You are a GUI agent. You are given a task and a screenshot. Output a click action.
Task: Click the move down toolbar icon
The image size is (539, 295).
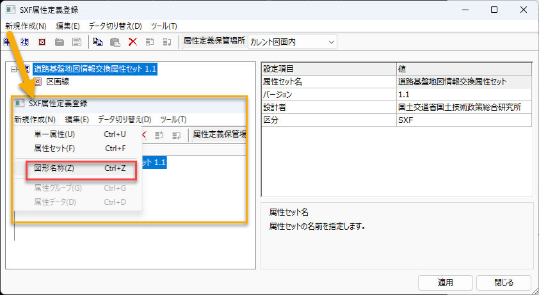point(167,42)
